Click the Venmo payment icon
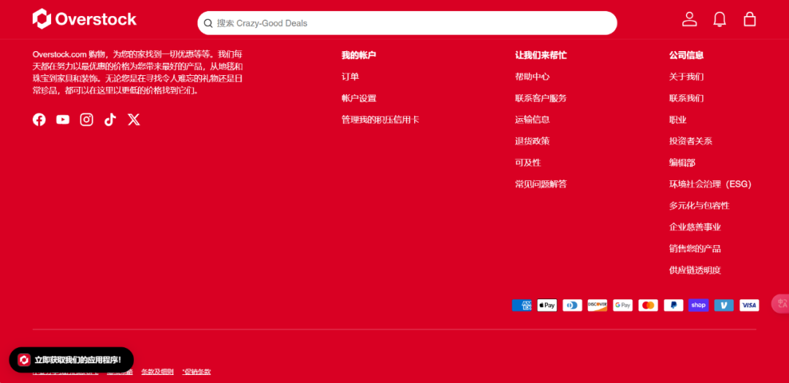789x383 pixels. 723,305
